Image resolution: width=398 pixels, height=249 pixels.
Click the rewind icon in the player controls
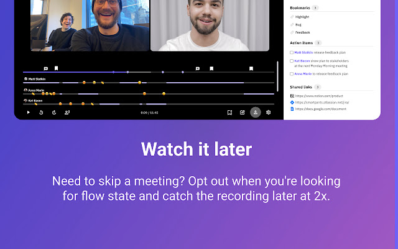click(x=41, y=112)
